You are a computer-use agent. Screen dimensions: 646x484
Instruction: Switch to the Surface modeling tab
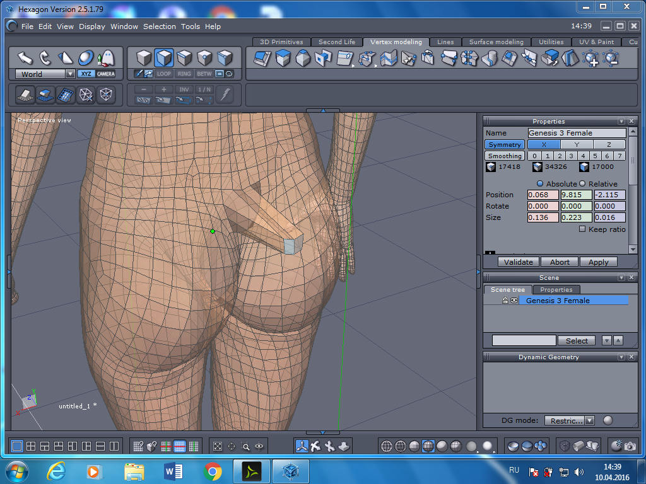(x=496, y=42)
